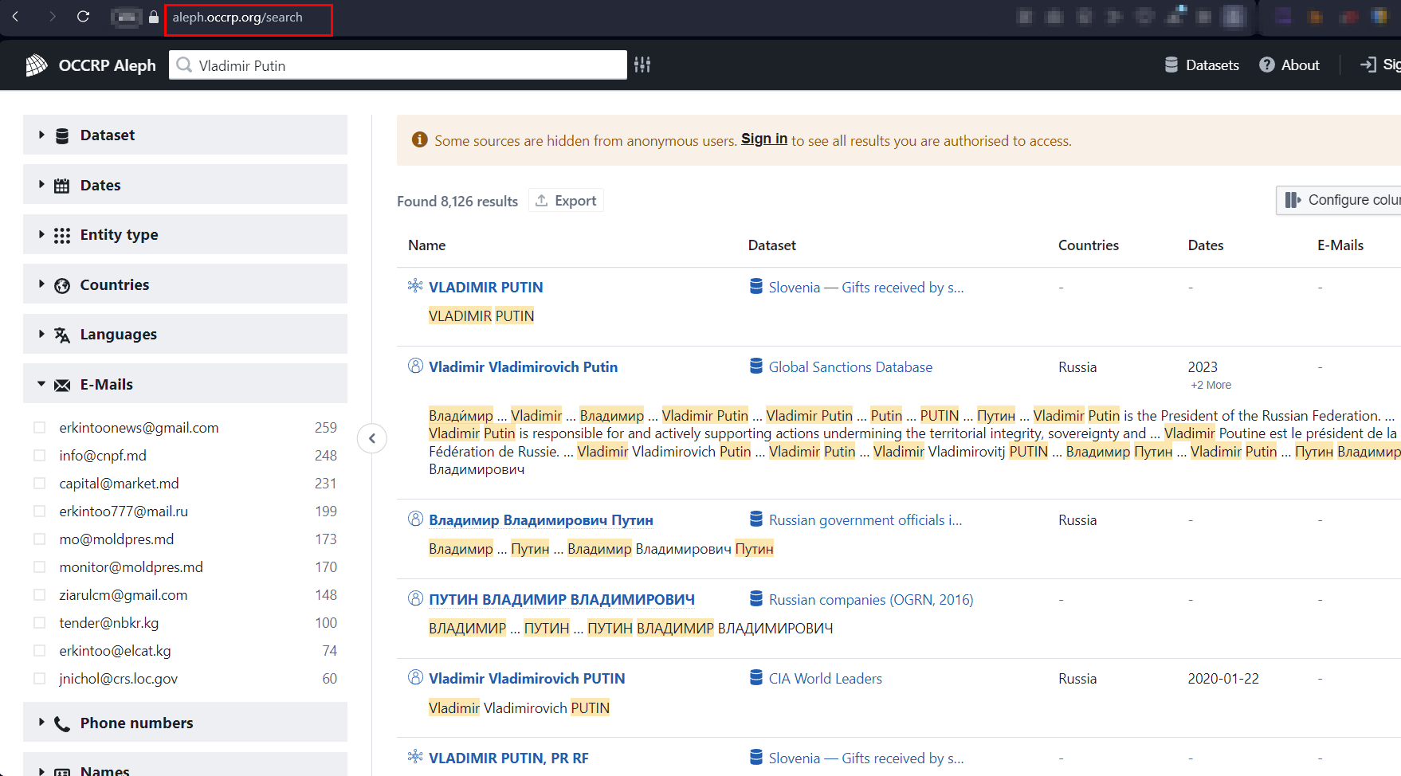Screen dimensions: 1401x776
Task: Click the Countries column header
Action: pyautogui.click(x=1088, y=245)
